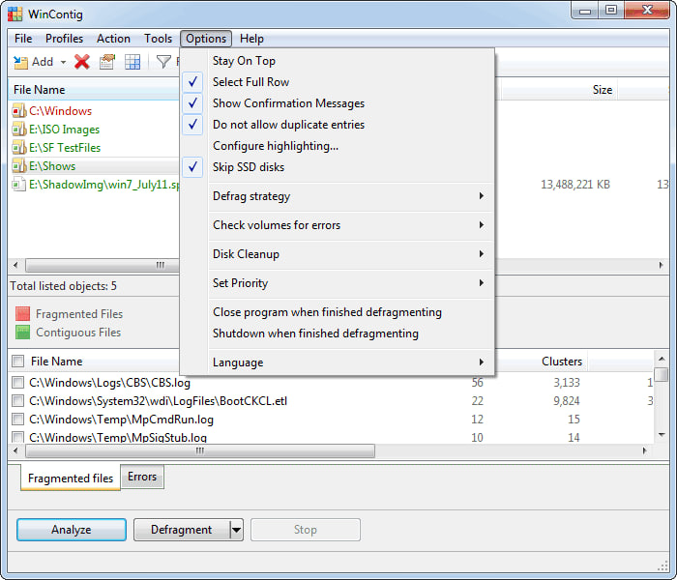Click the cluster grid view toolbar icon

tap(132, 62)
